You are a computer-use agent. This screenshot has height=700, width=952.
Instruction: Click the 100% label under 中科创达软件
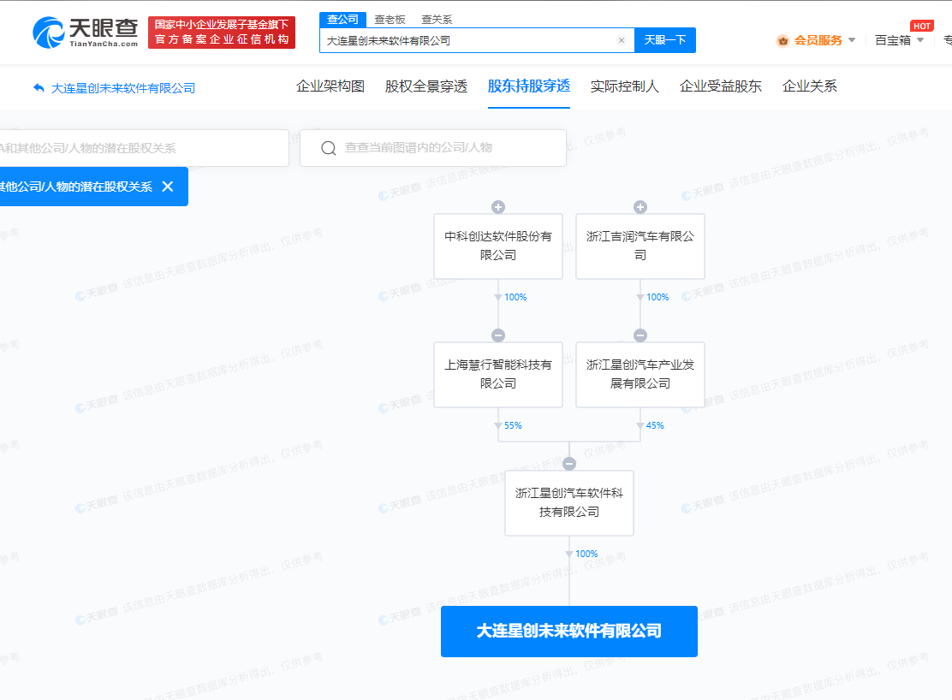(x=515, y=297)
